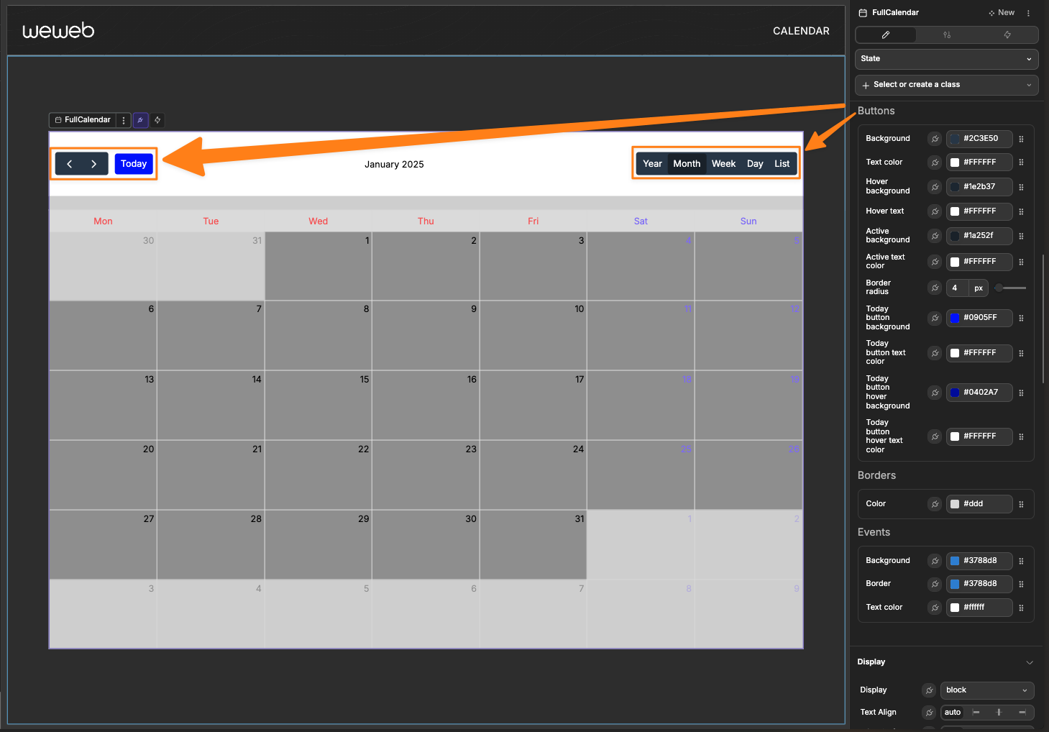Go to next month with right chevron
1049x732 pixels.
click(94, 164)
